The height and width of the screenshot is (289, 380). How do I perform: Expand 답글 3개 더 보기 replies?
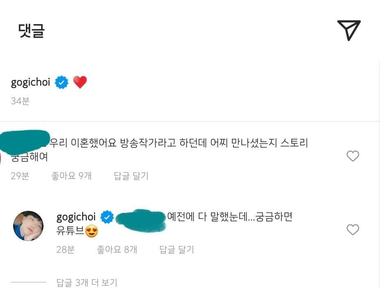pos(87,282)
